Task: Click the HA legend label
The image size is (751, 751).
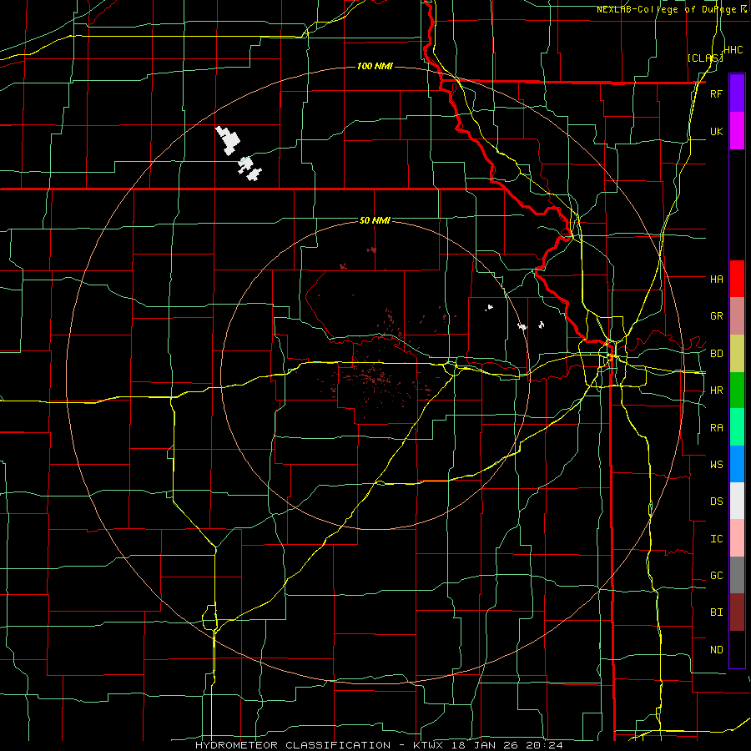Action: pyautogui.click(x=716, y=279)
